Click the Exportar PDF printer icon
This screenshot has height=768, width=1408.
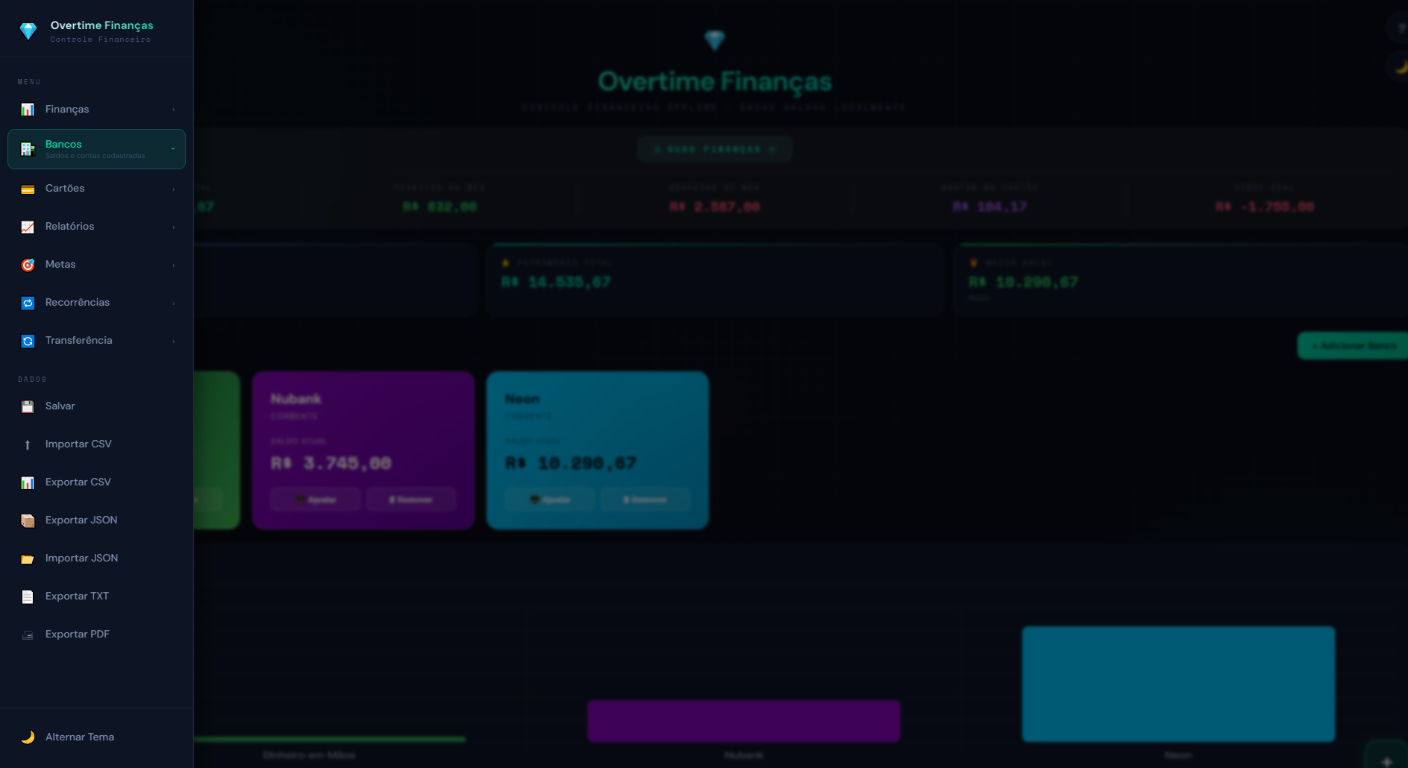(x=28, y=635)
